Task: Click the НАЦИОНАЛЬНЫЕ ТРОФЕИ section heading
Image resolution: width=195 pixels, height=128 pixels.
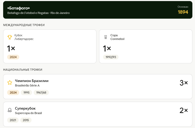Action: 23,70
